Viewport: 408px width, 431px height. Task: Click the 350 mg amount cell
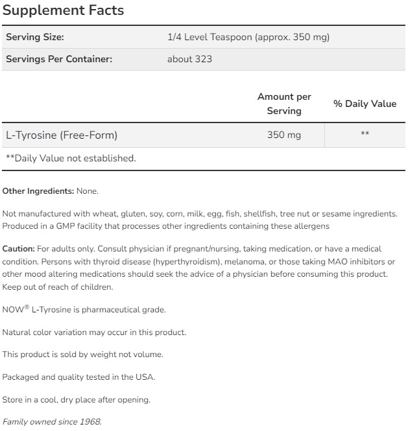click(284, 135)
